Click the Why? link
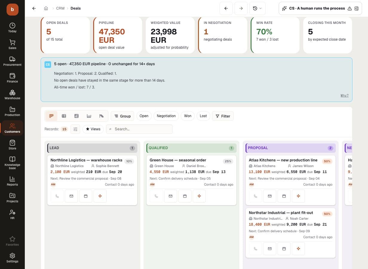This screenshot has height=269, width=368. point(344,96)
